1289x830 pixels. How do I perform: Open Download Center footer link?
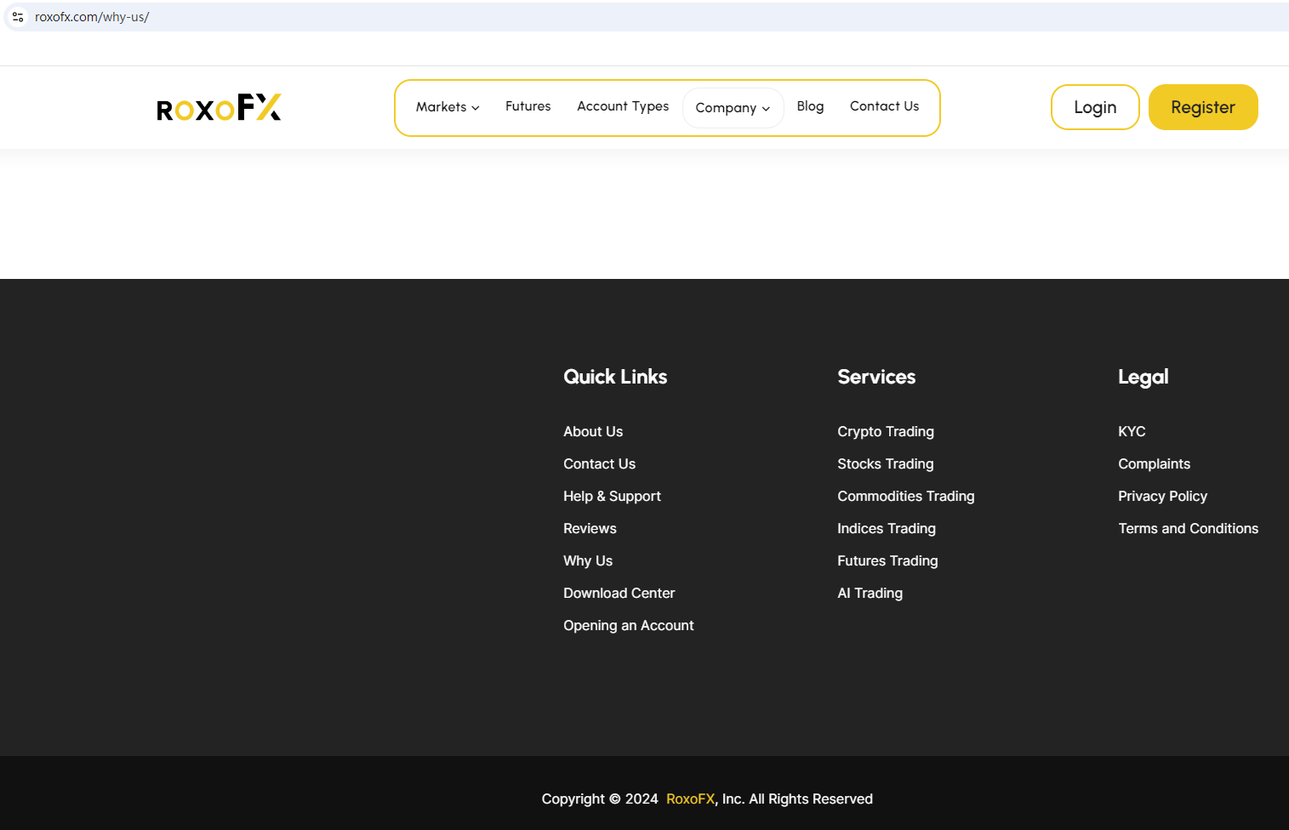619,594
